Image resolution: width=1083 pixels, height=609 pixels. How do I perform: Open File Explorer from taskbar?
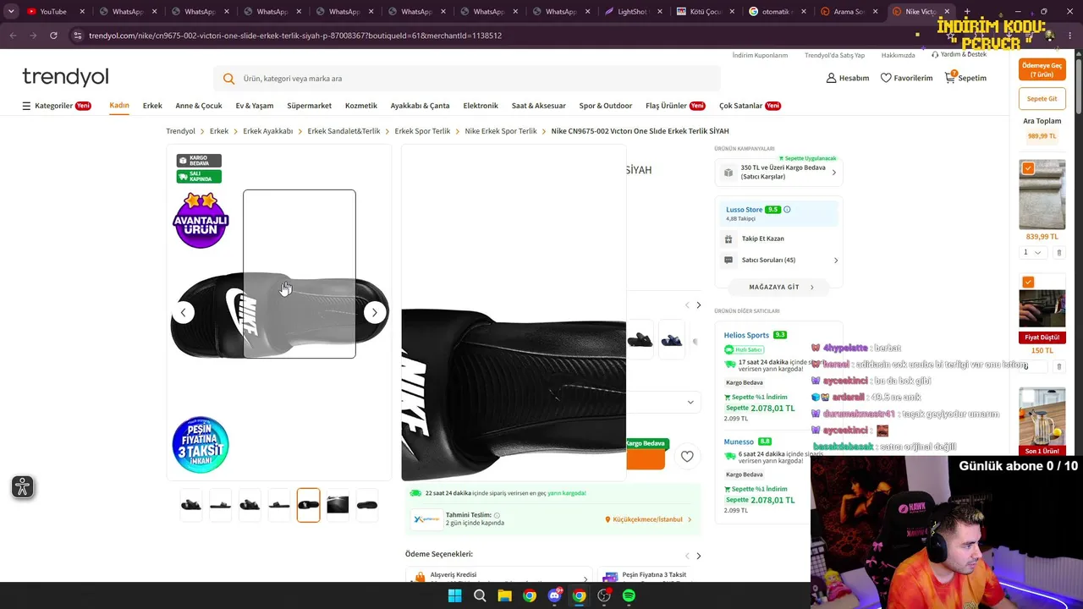(x=504, y=595)
